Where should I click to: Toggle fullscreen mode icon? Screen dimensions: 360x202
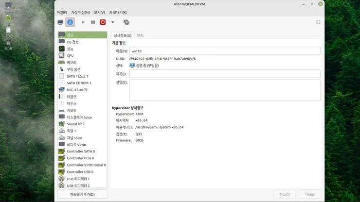[318, 22]
